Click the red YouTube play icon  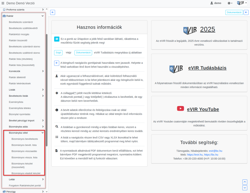click(181, 109)
